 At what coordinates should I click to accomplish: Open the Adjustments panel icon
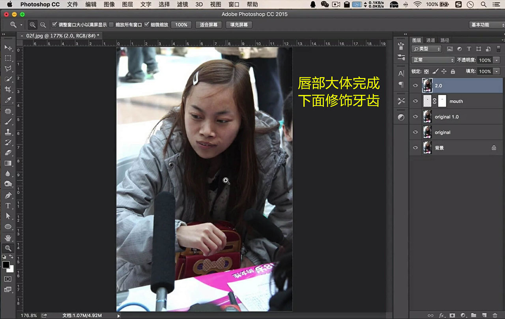pyautogui.click(x=401, y=117)
